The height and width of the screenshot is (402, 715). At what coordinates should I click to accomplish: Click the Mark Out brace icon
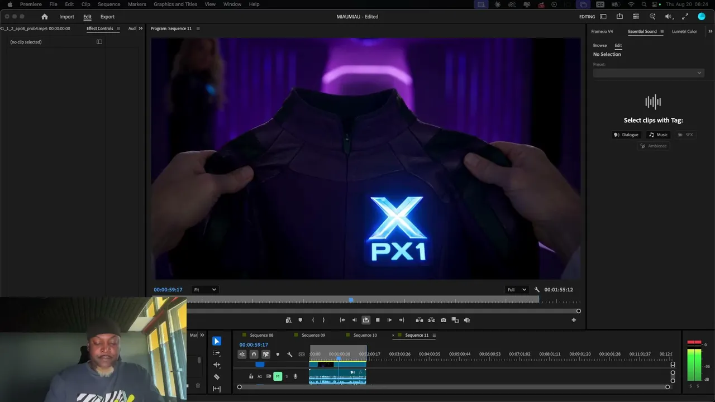(x=323, y=320)
